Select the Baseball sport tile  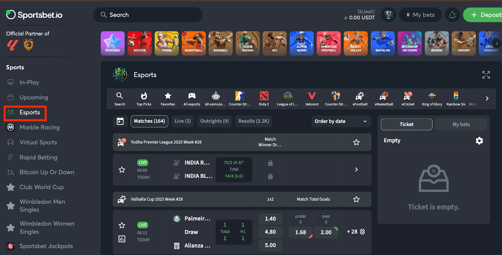point(221,43)
